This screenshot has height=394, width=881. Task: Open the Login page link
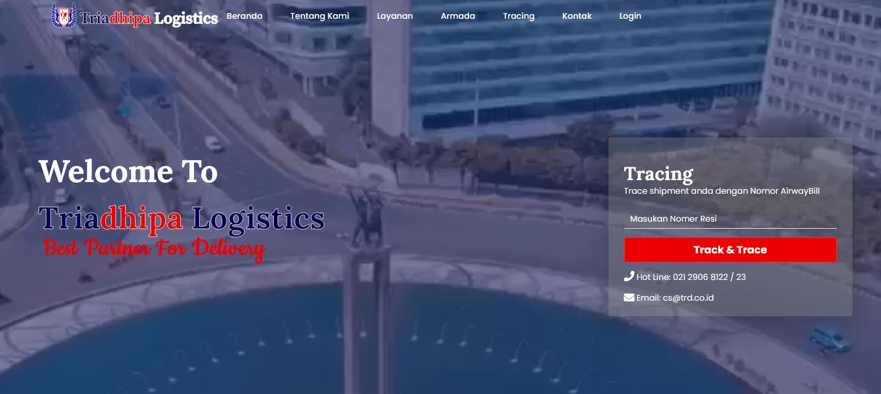631,16
